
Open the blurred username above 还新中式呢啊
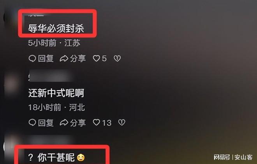50,76
